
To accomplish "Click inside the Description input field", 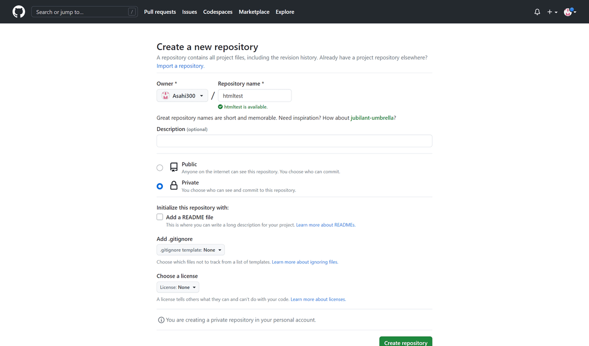I will [294, 140].
